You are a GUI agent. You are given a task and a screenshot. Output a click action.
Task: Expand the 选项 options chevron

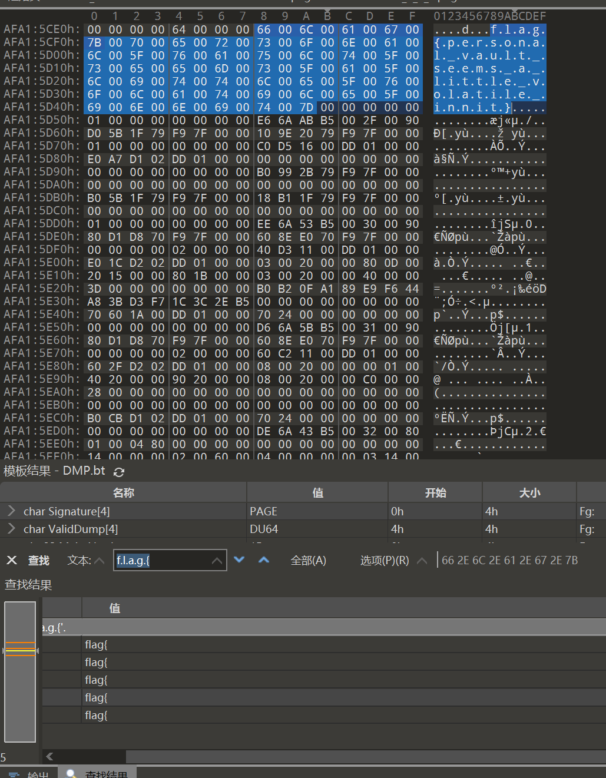coord(422,561)
